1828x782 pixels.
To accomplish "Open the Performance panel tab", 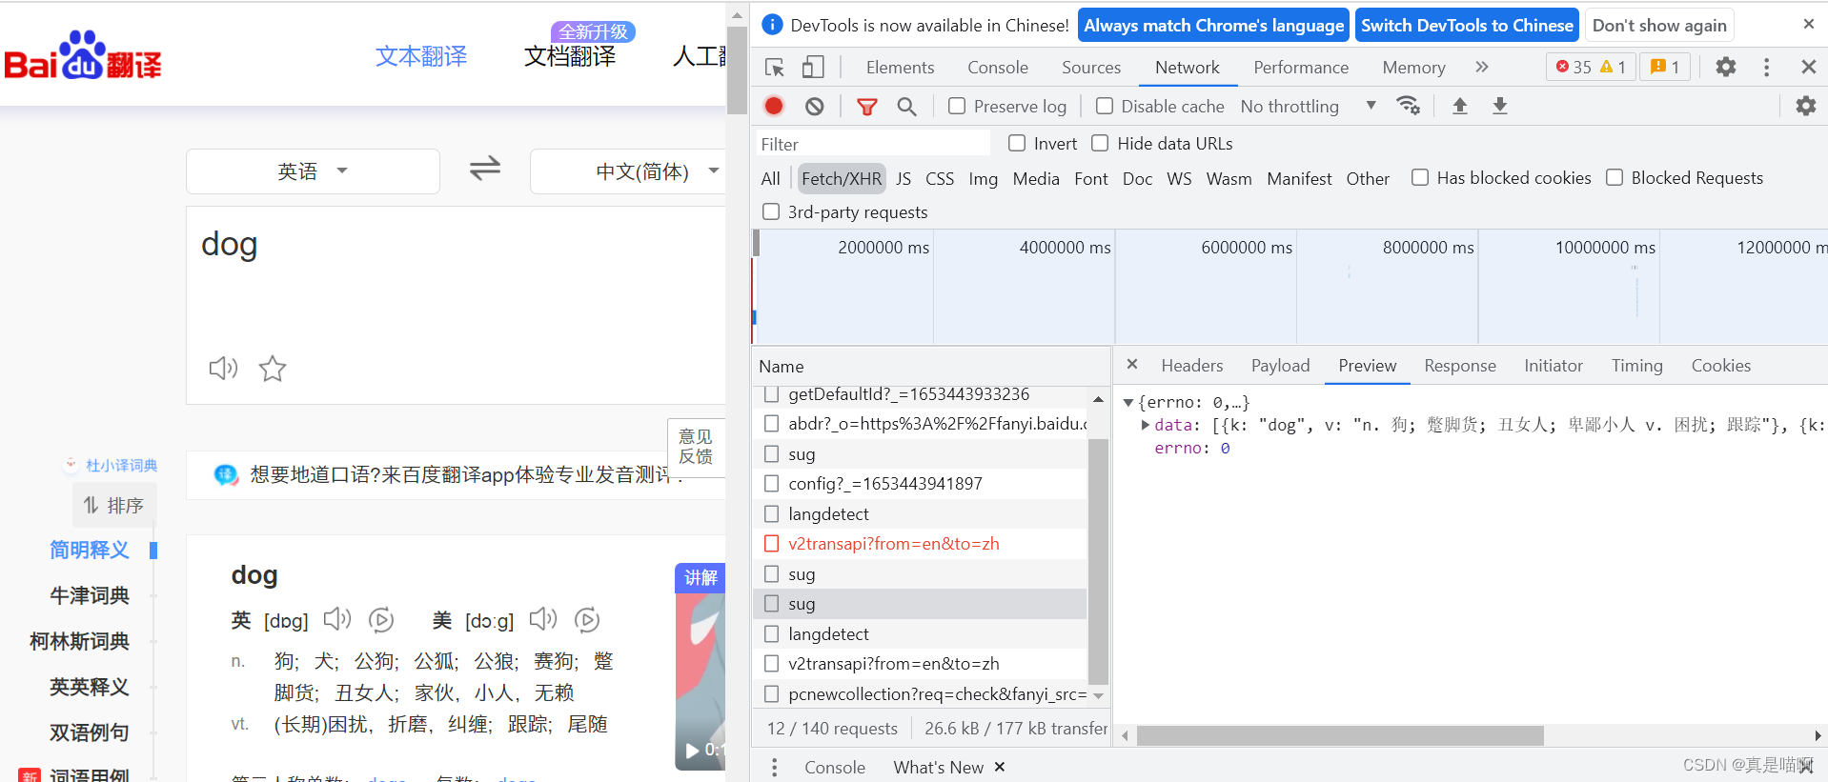I will (1301, 67).
